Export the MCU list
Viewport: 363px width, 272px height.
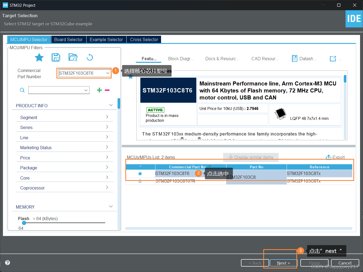coord(335,157)
